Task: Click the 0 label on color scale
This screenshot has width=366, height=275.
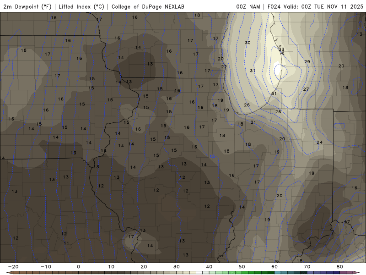Action: pyautogui.click(x=78, y=267)
